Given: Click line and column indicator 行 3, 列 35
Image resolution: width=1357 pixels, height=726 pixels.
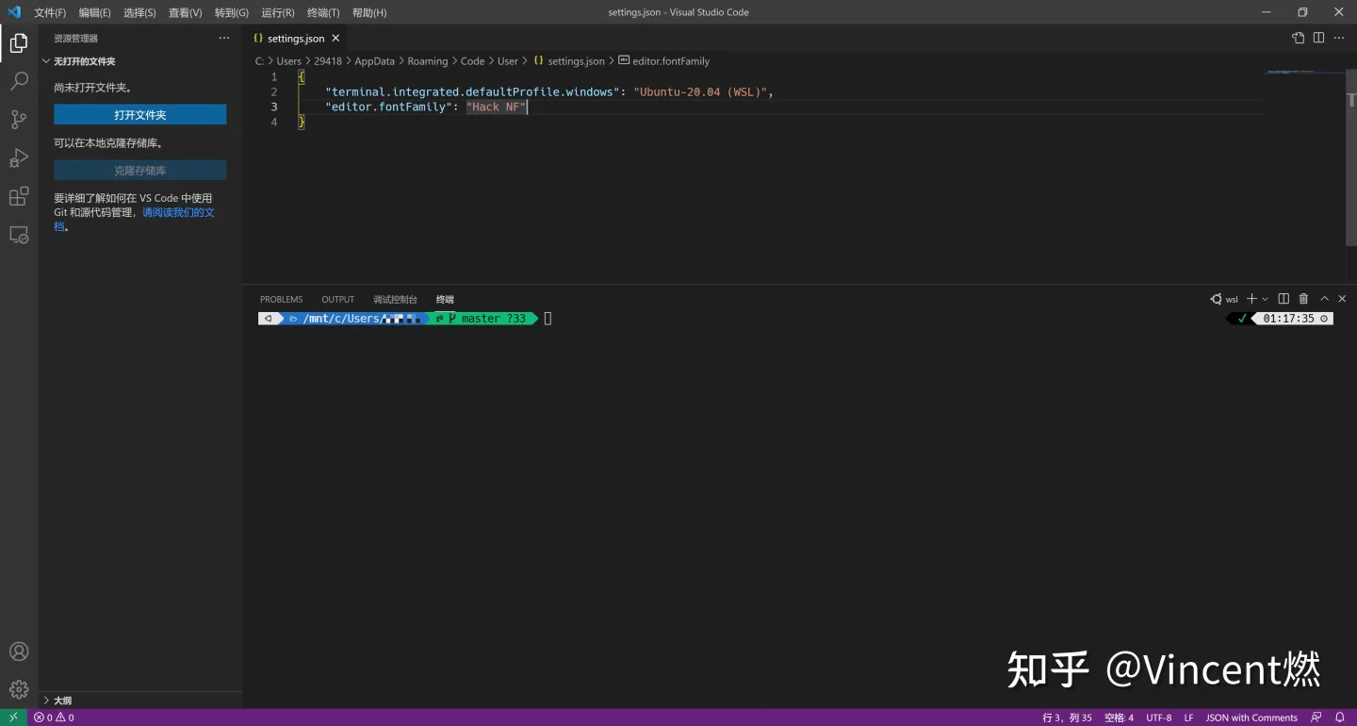Looking at the screenshot, I should pyautogui.click(x=1067, y=718).
